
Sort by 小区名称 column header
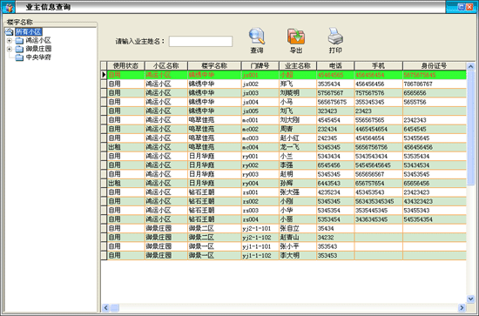[165, 65]
